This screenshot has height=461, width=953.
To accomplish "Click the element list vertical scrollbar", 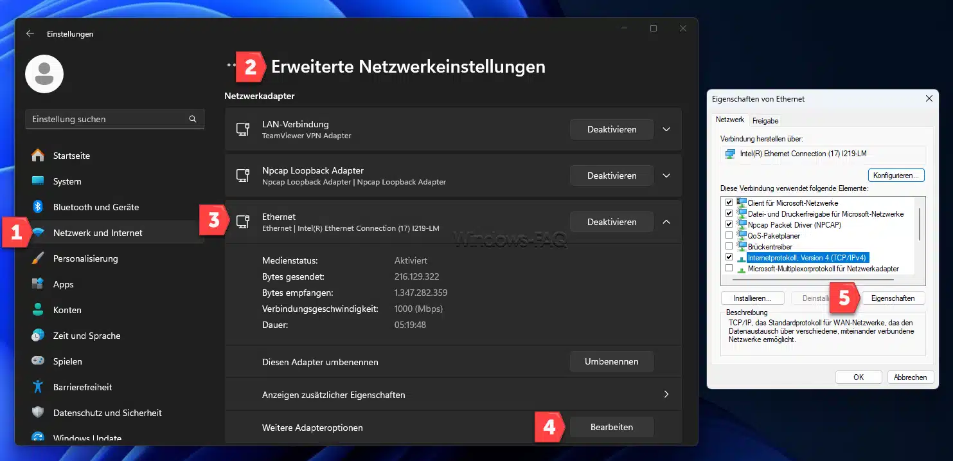I will [x=920, y=225].
